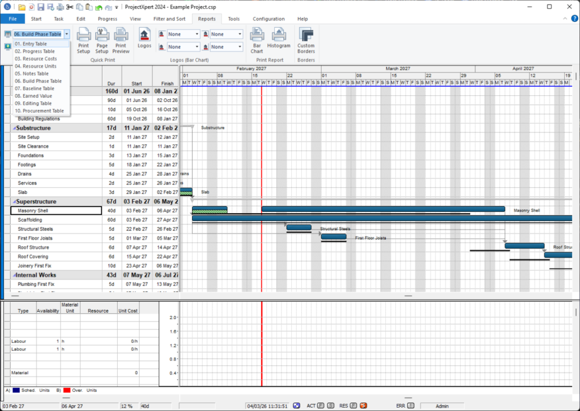
Task: Select 03. Resource Costs from the list
Action: (41, 58)
